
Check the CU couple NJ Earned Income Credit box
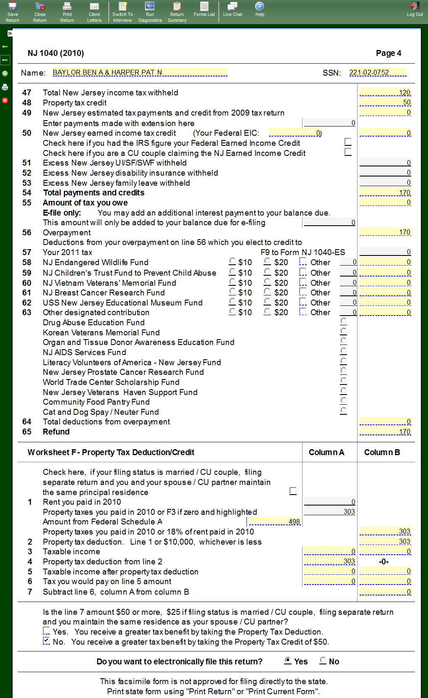click(x=348, y=152)
